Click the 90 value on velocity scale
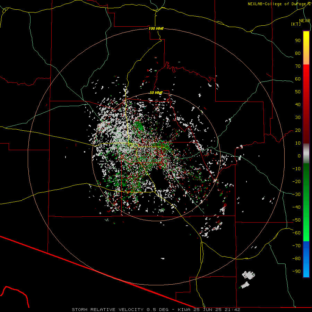The width and height of the screenshot is (312, 312). (x=298, y=41)
